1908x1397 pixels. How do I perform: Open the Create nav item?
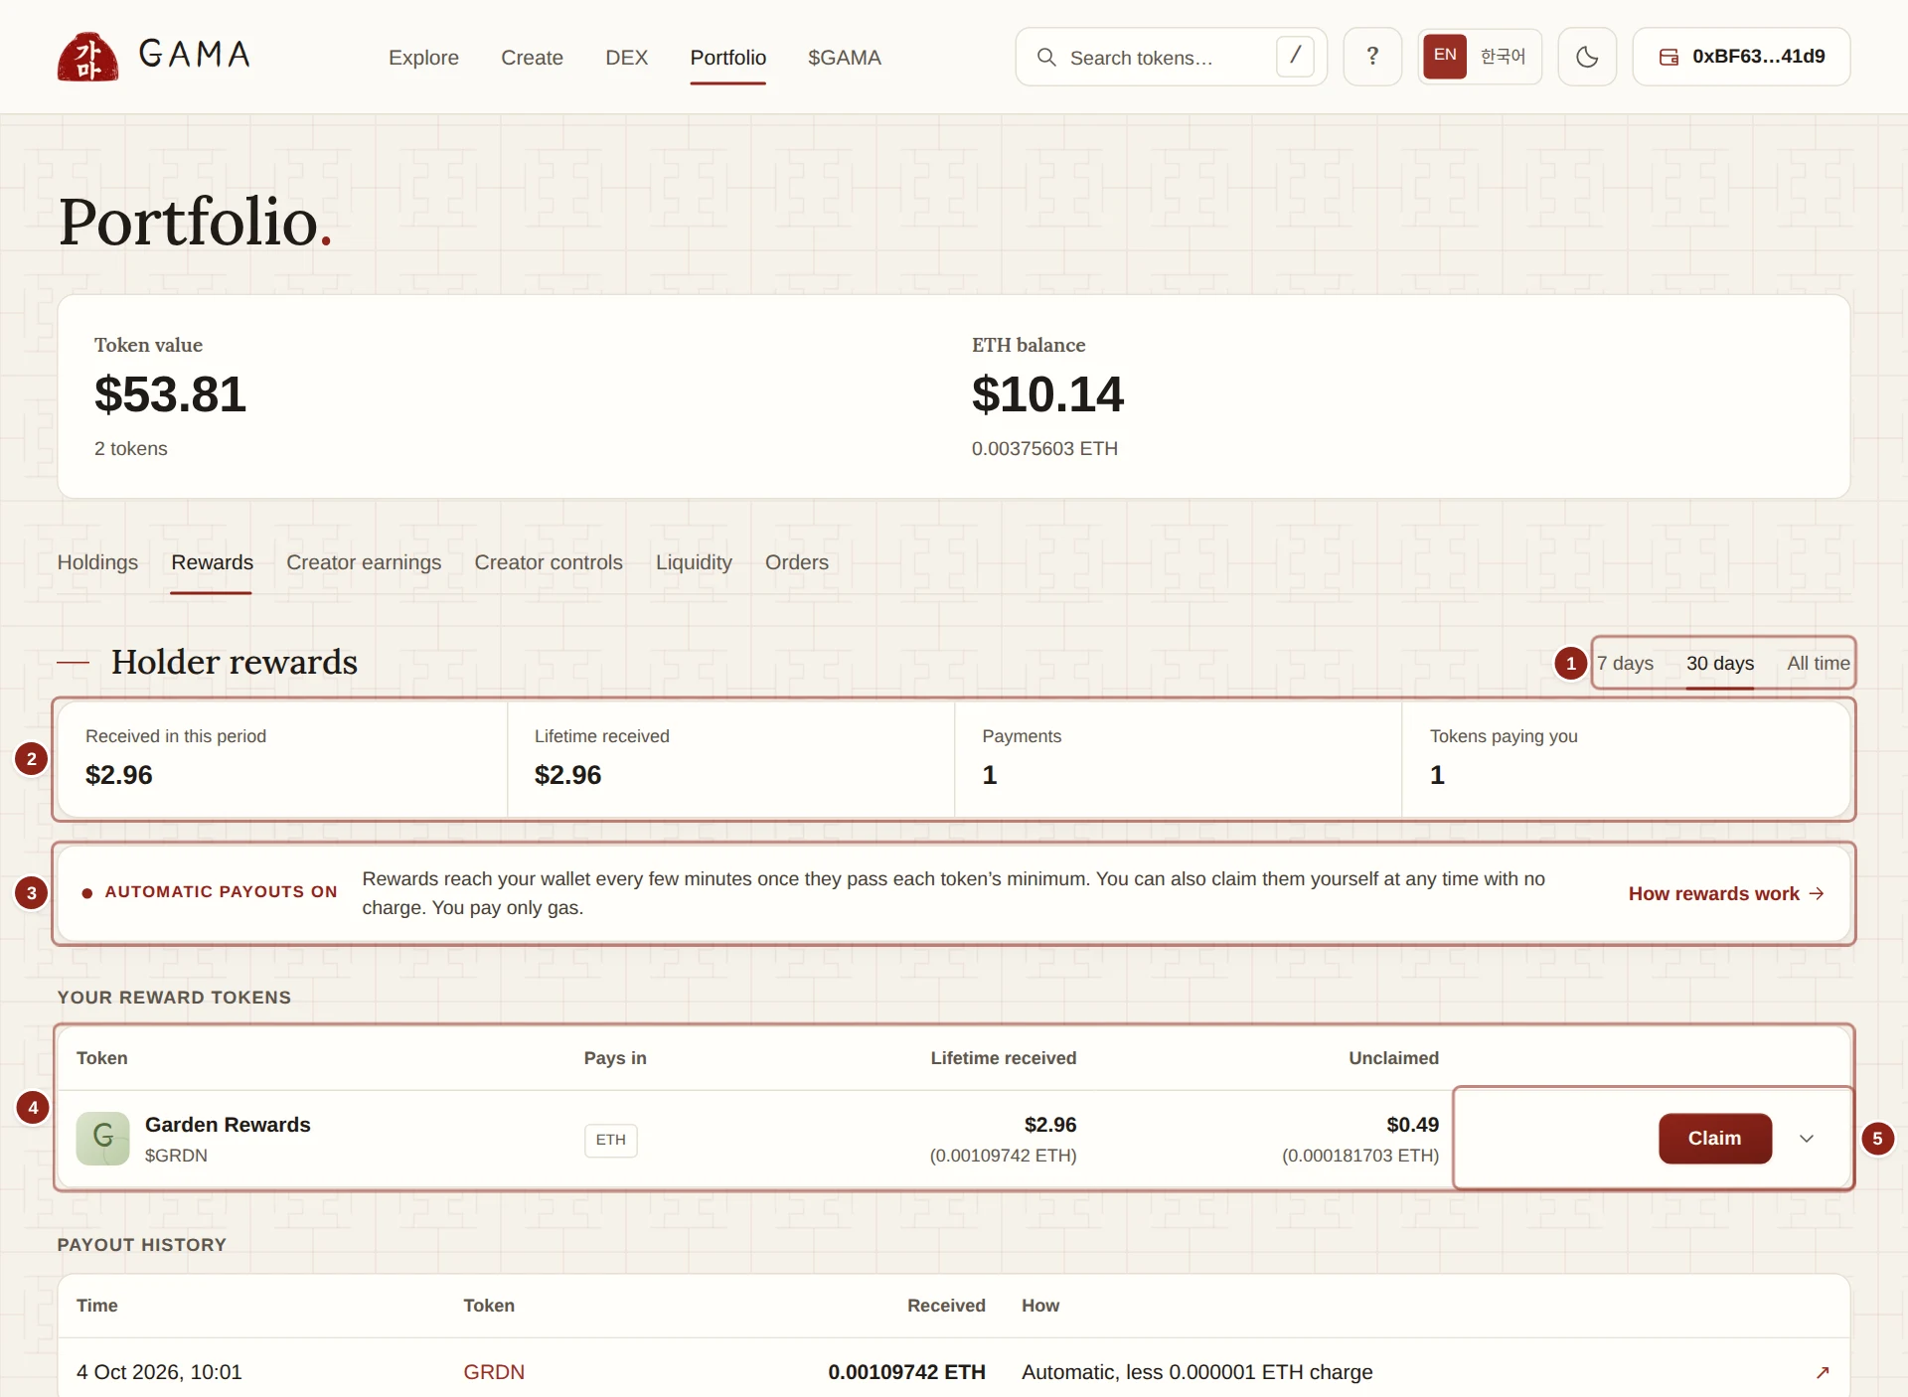[532, 58]
